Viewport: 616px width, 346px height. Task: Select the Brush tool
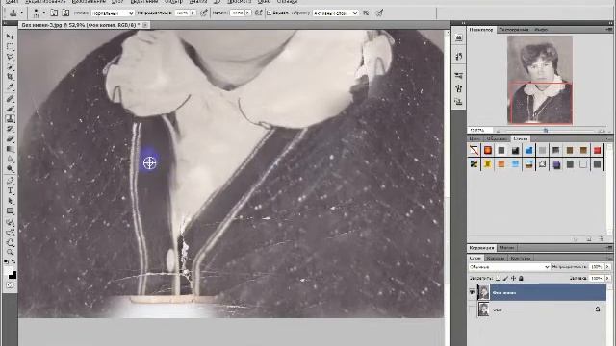pyautogui.click(x=11, y=109)
